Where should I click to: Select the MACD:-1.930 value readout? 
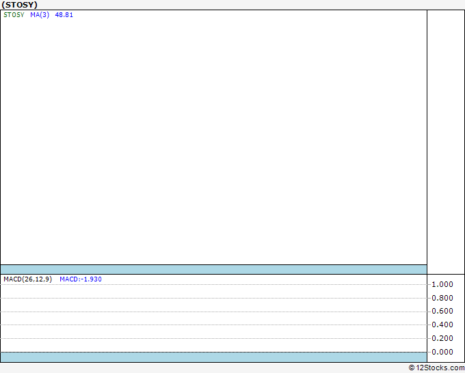point(81,279)
